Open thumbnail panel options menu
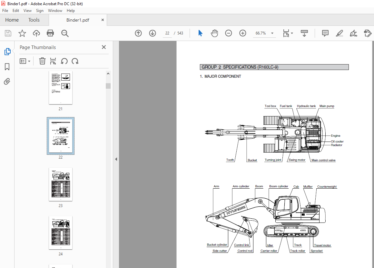 pyautogui.click(x=25, y=61)
